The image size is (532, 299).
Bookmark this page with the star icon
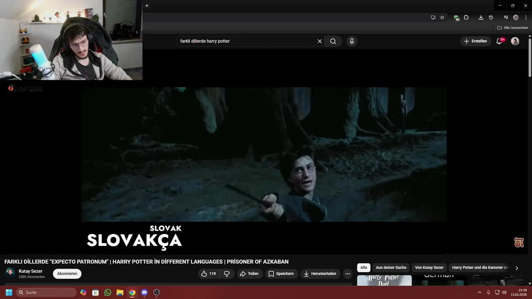tap(442, 17)
